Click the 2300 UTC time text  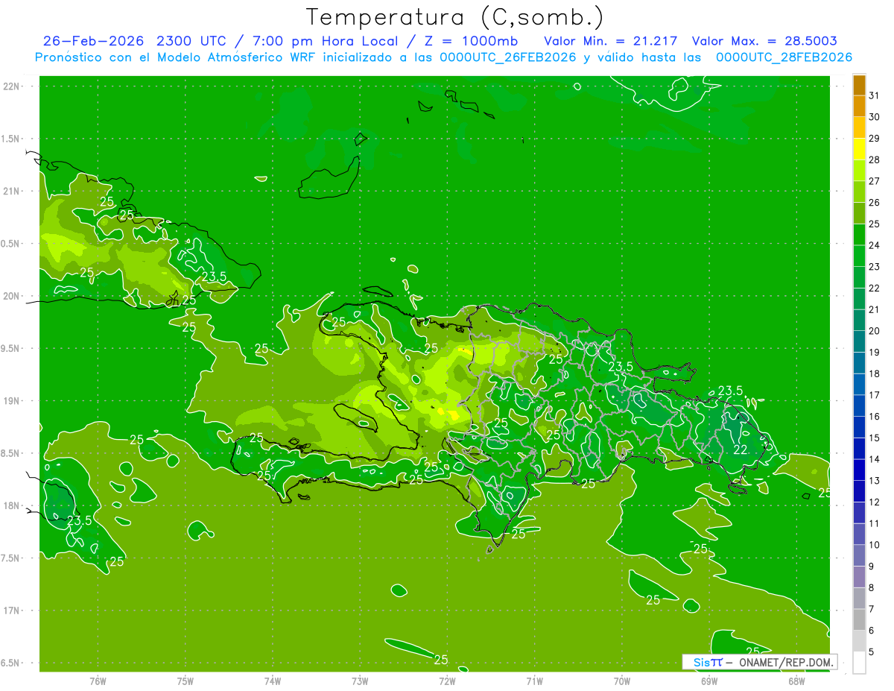[191, 41]
